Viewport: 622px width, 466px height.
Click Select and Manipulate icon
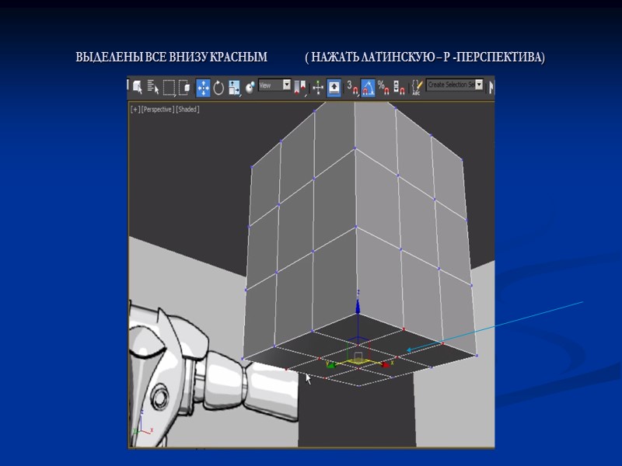(x=318, y=88)
